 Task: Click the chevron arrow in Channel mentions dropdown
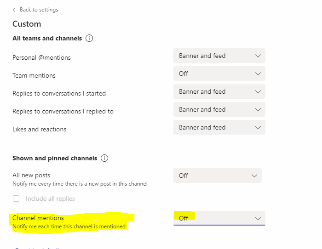click(258, 218)
